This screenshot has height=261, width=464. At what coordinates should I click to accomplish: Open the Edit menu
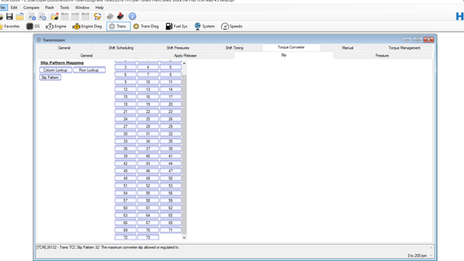point(14,7)
